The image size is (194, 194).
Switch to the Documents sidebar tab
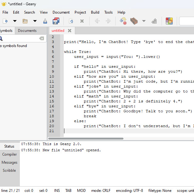pyautogui.click(x=27, y=31)
